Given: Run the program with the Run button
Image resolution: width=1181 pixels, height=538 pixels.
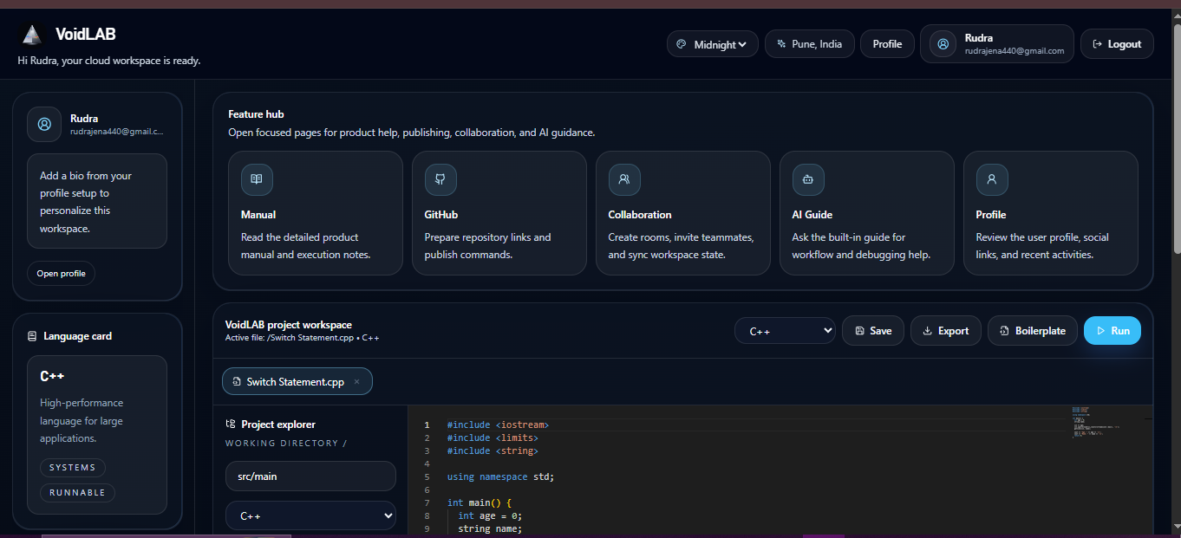Looking at the screenshot, I should (x=1112, y=331).
